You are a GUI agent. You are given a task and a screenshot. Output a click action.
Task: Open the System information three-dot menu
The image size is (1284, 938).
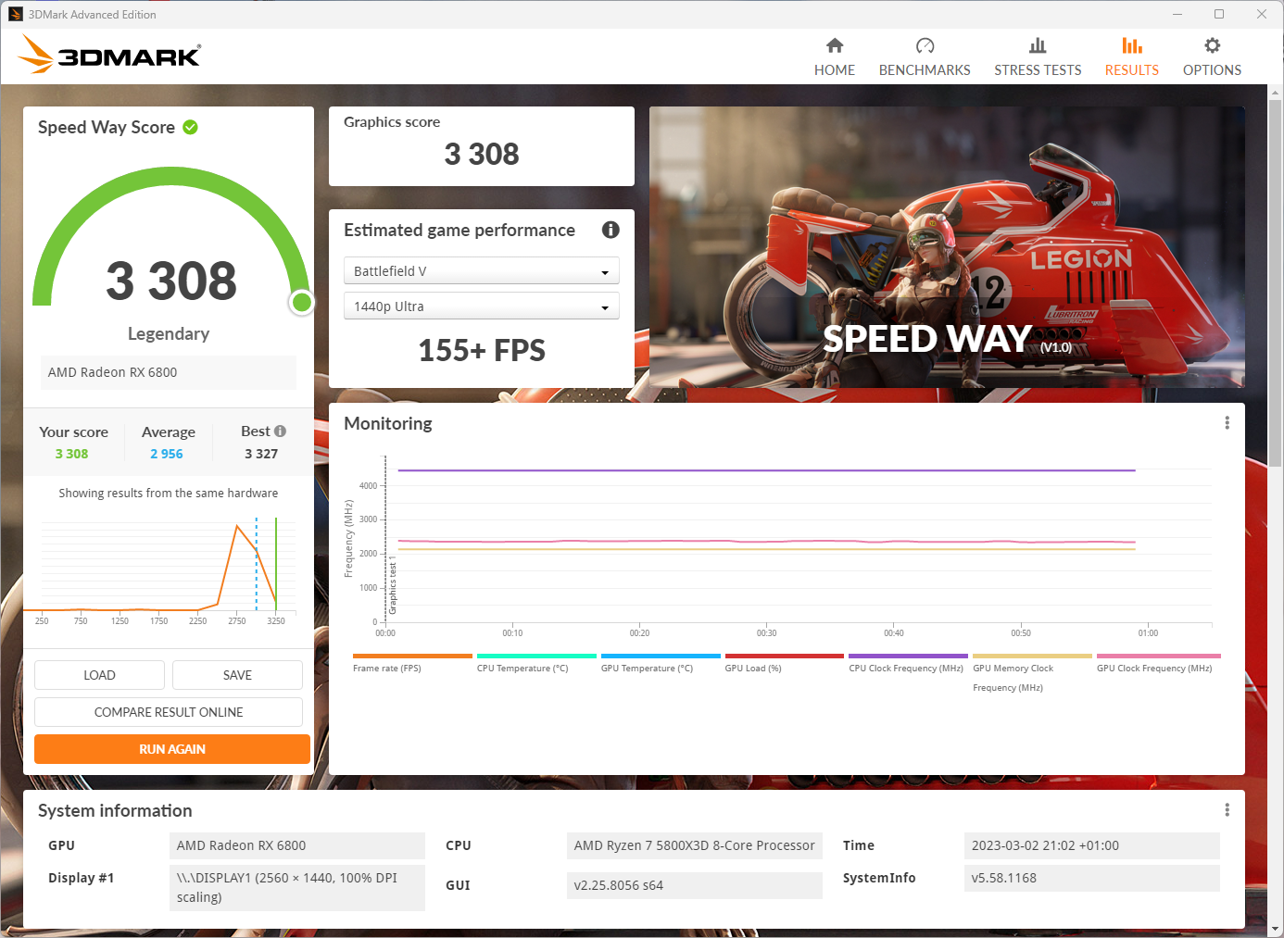[1227, 810]
